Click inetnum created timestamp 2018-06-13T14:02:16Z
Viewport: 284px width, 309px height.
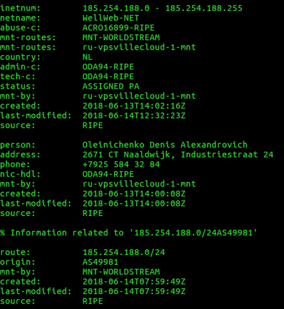click(134, 106)
